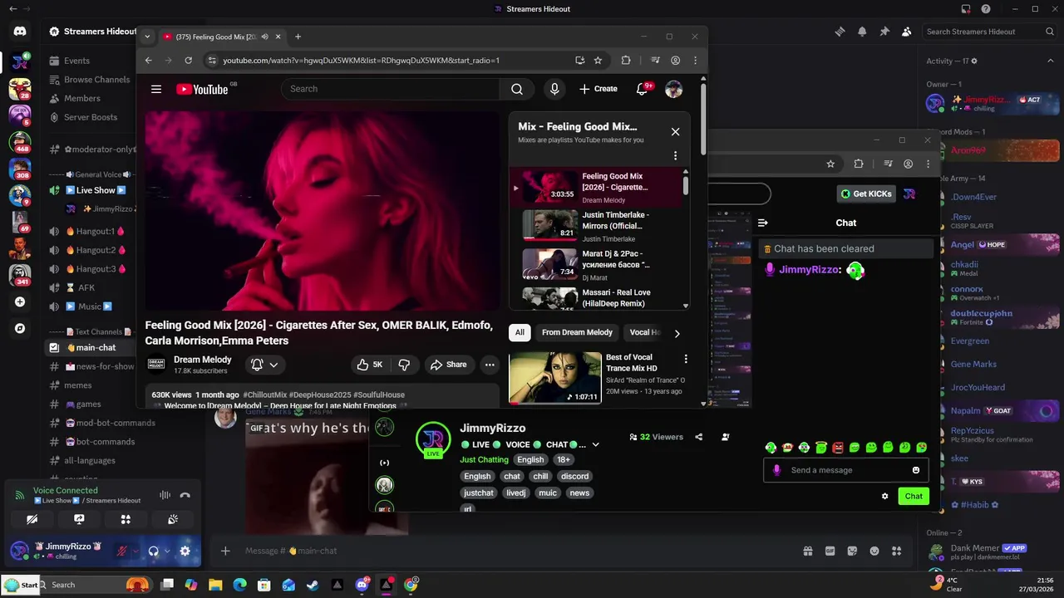Click the YouTube search input field

(391, 89)
